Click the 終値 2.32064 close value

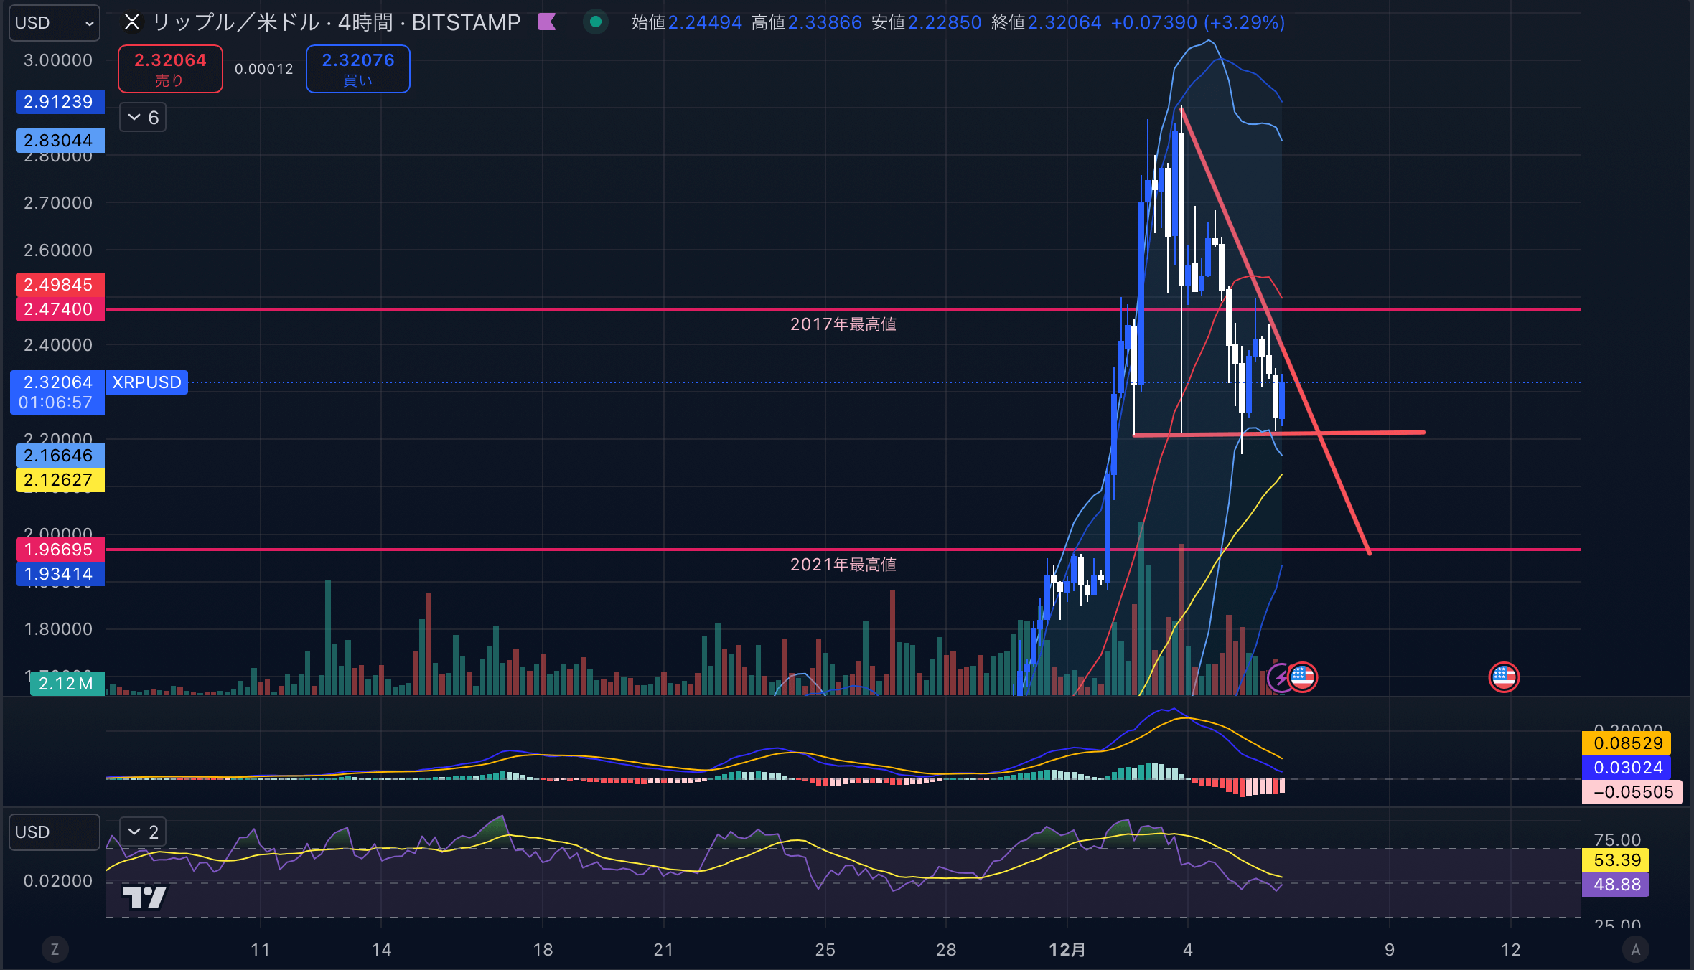1047,22
